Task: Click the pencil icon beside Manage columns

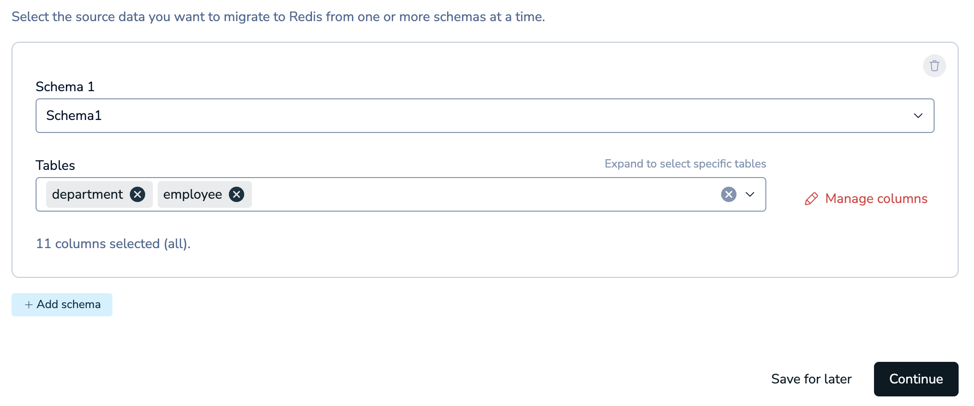Action: click(x=811, y=199)
